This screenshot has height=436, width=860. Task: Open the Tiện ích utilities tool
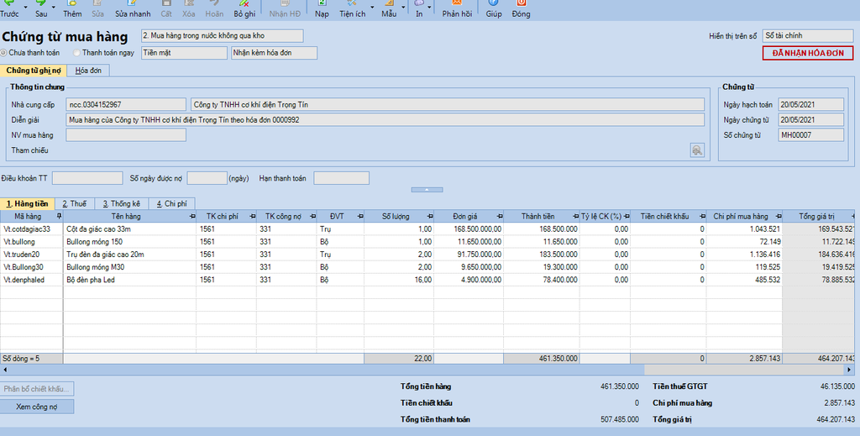click(352, 8)
